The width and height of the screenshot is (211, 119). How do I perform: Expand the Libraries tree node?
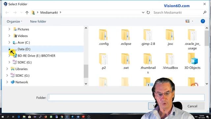7,69
